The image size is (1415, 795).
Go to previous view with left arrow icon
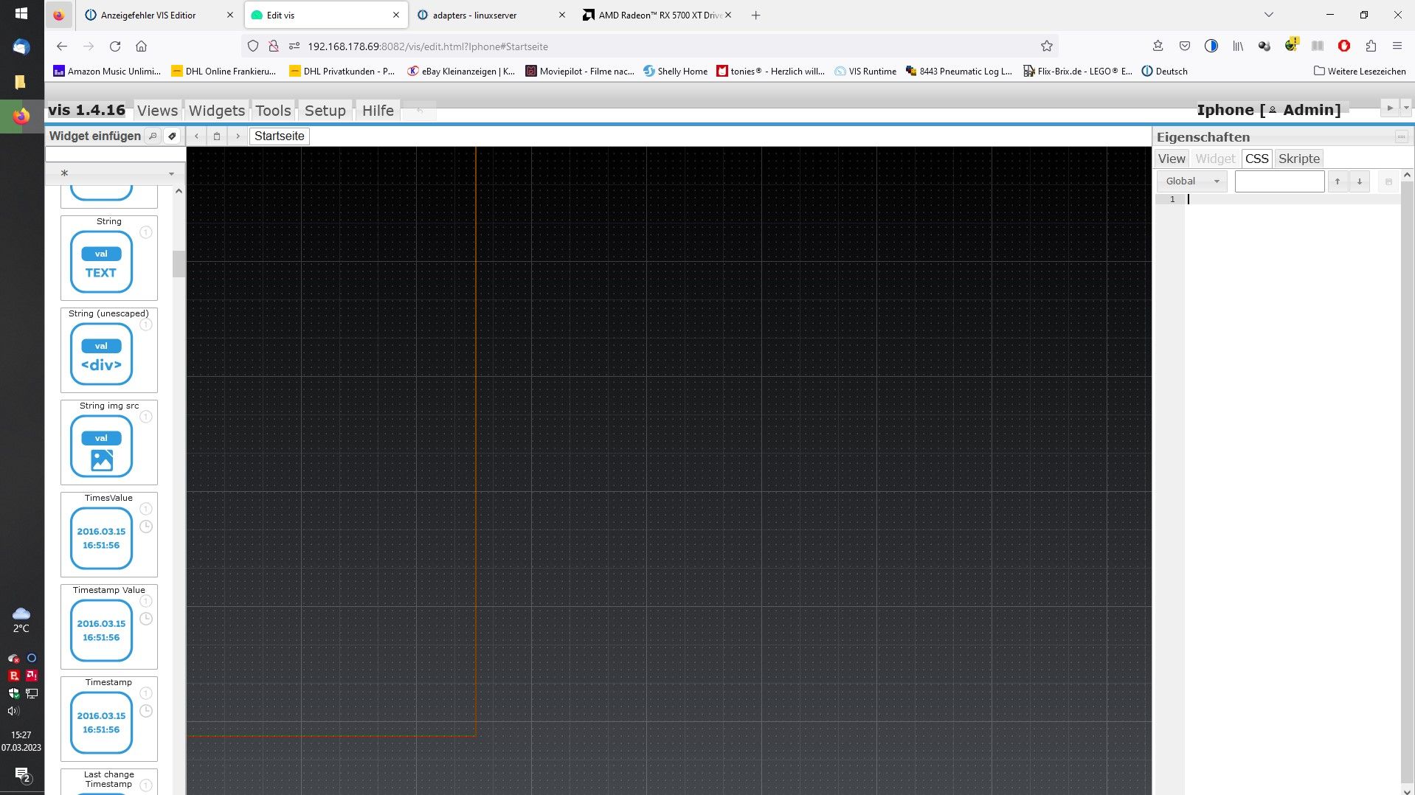click(196, 136)
